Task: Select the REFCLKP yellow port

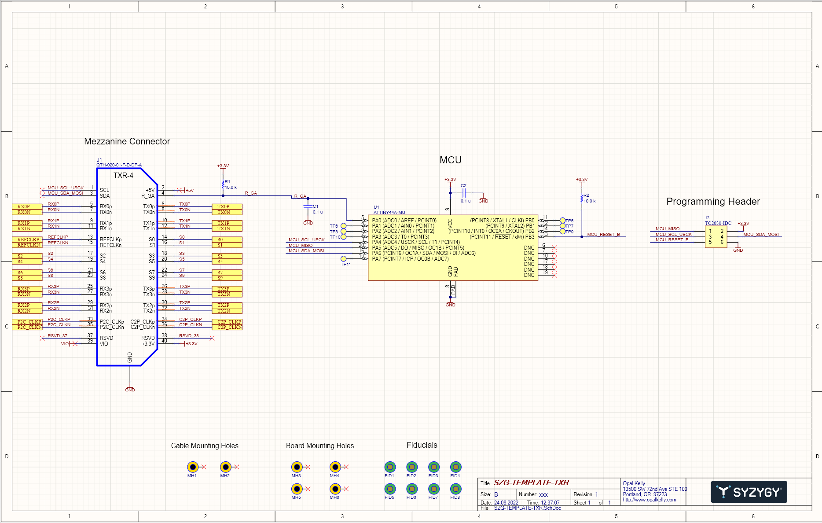Action: point(27,239)
